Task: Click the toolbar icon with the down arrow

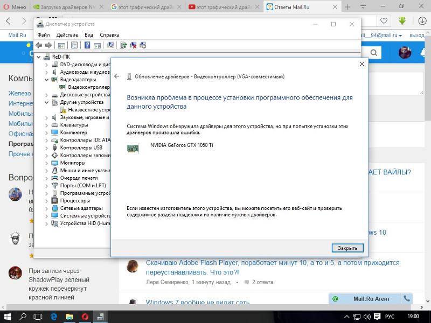Action: [143, 45]
